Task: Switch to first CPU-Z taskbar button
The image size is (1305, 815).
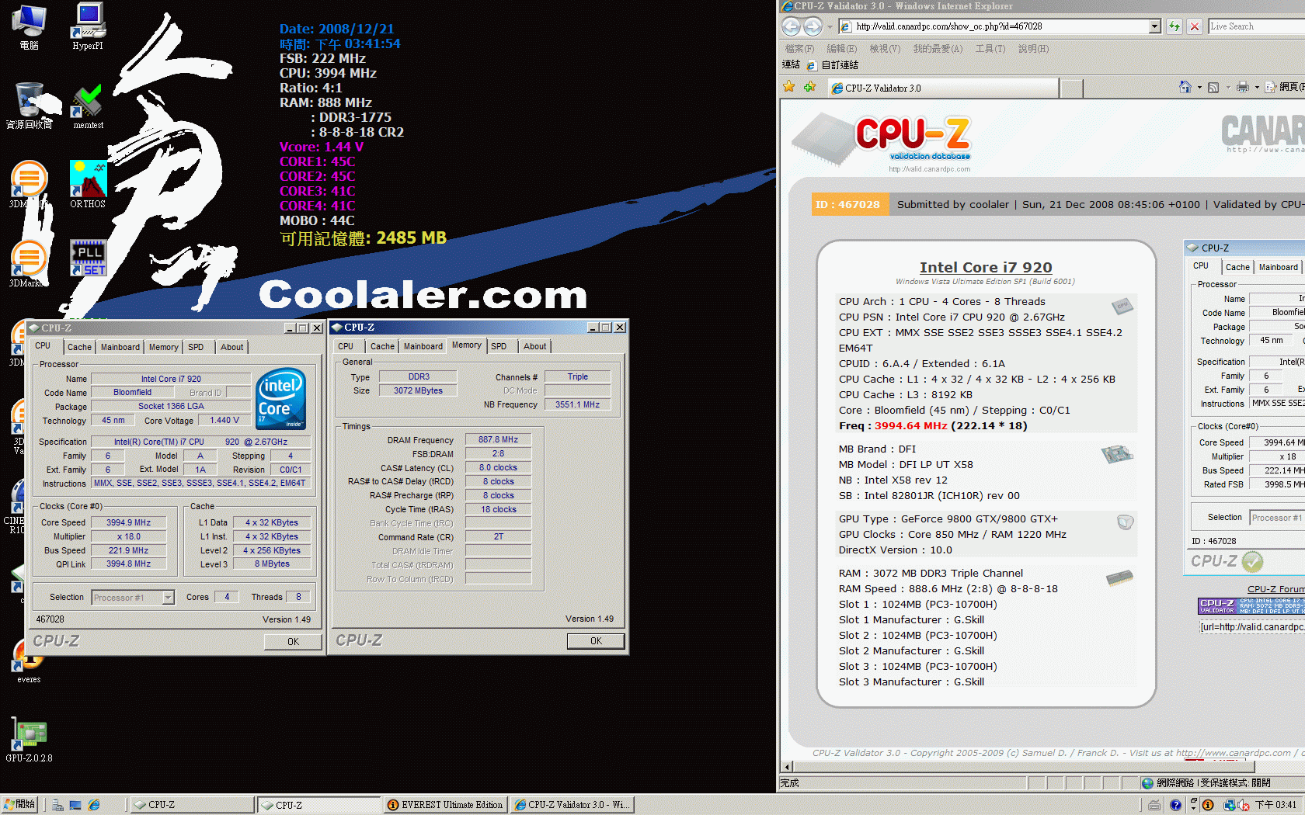Action: (x=192, y=805)
